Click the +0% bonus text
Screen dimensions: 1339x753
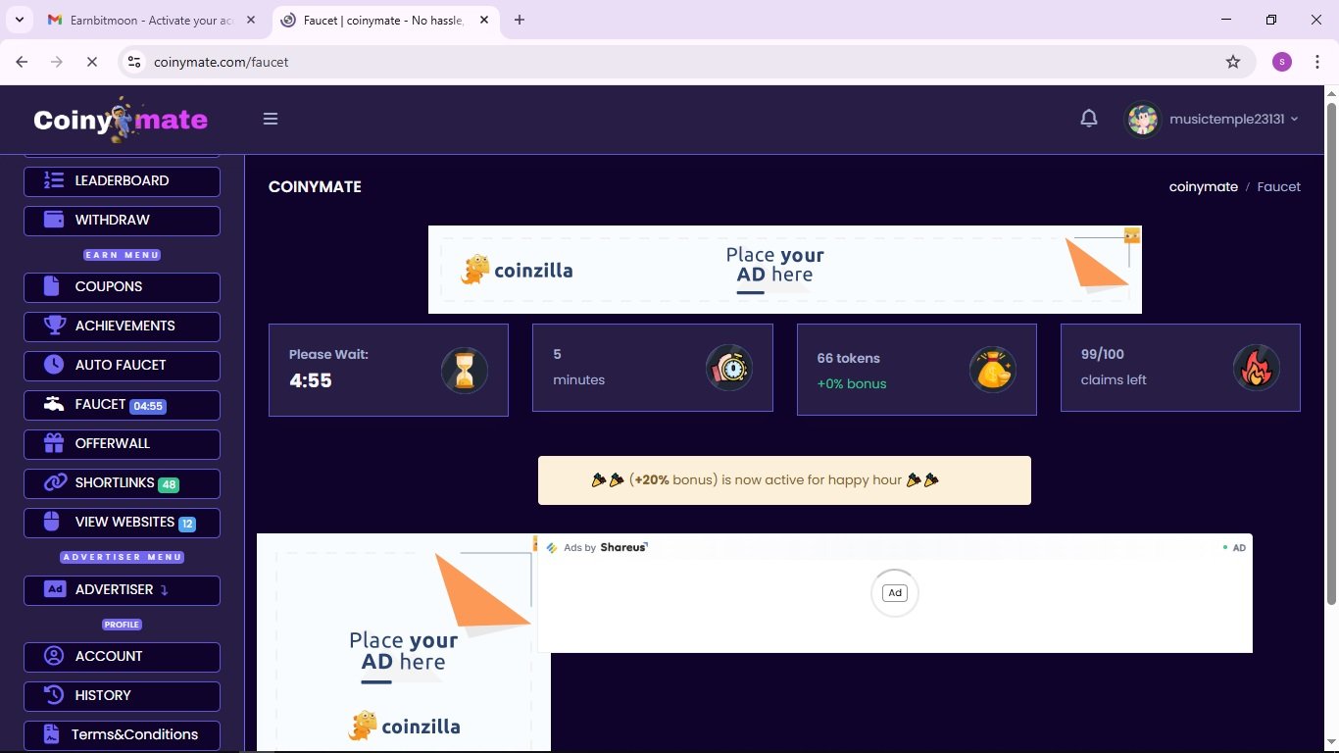852,383
